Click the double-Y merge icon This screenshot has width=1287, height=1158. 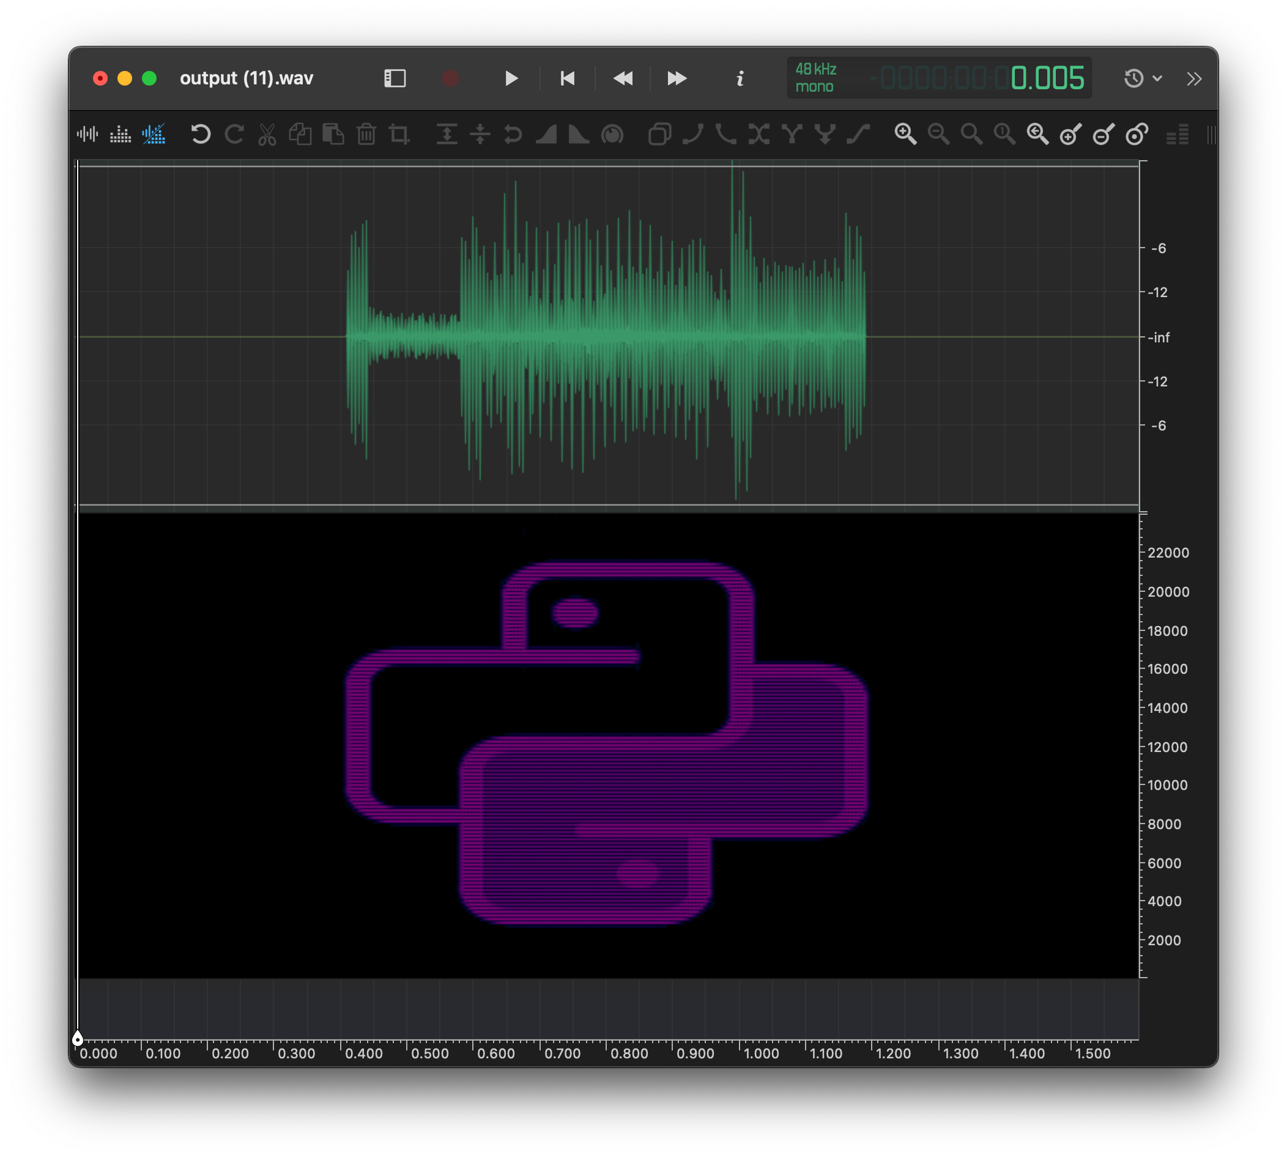825,135
